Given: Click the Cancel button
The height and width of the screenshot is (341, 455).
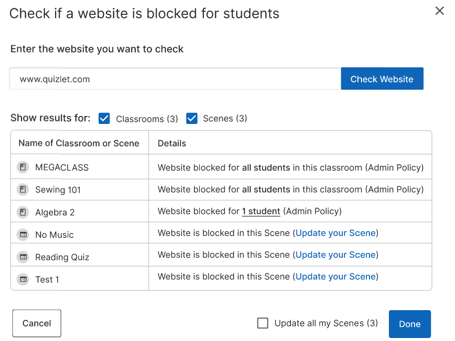Looking at the screenshot, I should tap(37, 323).
